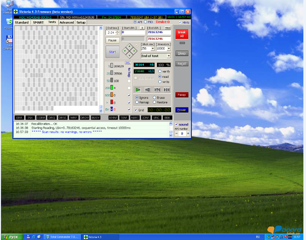Click the up arrow on the navigation diamond
The height and width of the screenshot is (240, 306).
tap(130, 46)
